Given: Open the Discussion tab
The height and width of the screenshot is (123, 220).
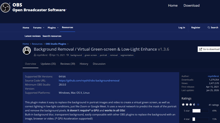Looking at the screenshot, I should 99,64.
